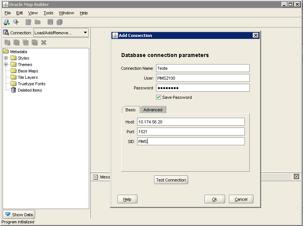Click the Truetype Fonts folder icon

point(13,83)
